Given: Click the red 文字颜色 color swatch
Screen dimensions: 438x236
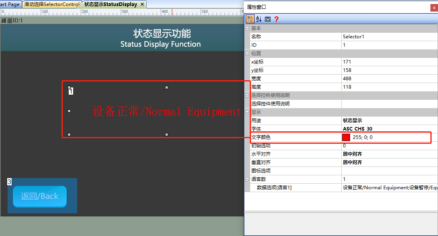Looking at the screenshot, I should coord(346,137).
